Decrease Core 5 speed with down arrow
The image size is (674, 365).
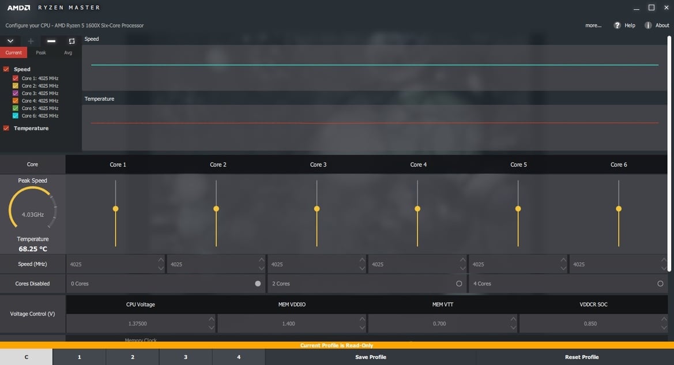coord(563,268)
